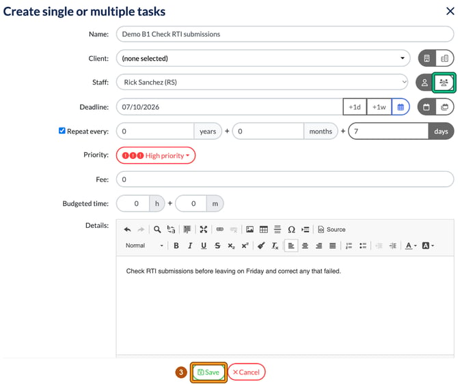Image resolution: width=458 pixels, height=384 pixels.
Task: Align details text to the right
Action: (x=319, y=246)
